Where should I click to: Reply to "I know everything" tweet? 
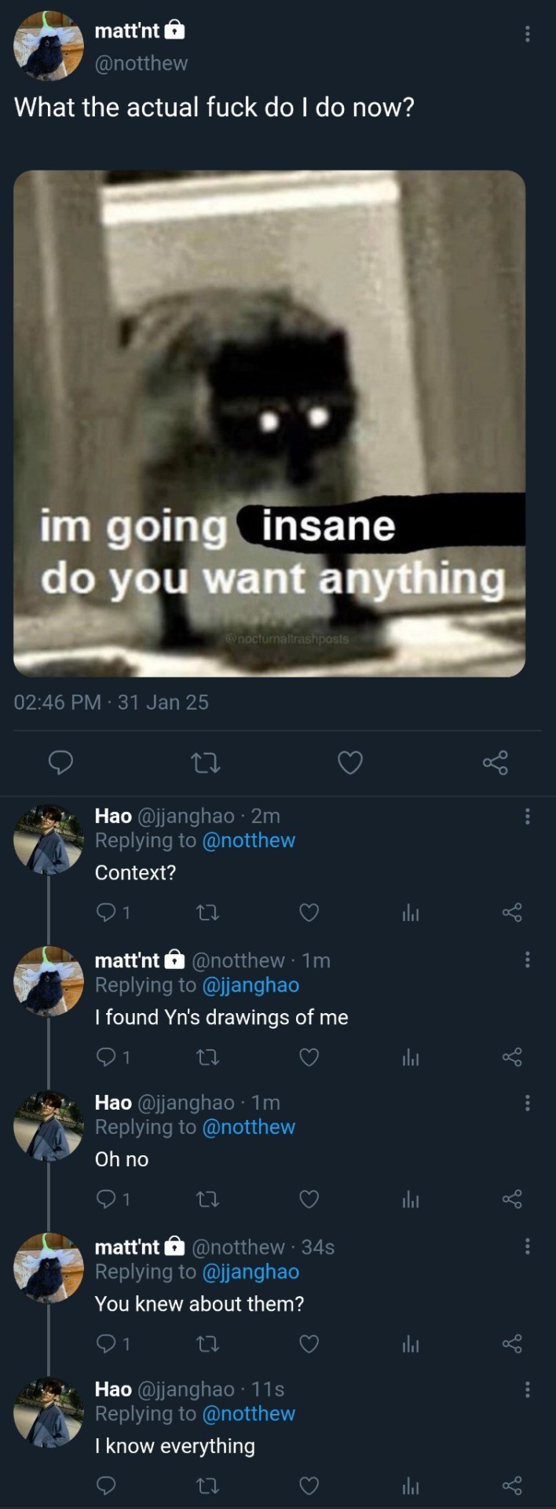click(106, 1485)
